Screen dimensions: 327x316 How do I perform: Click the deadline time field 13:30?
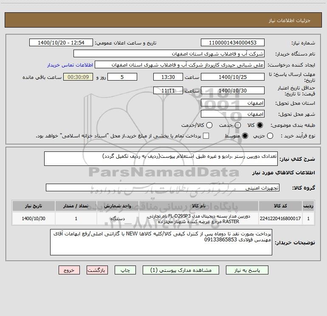point(168,77)
